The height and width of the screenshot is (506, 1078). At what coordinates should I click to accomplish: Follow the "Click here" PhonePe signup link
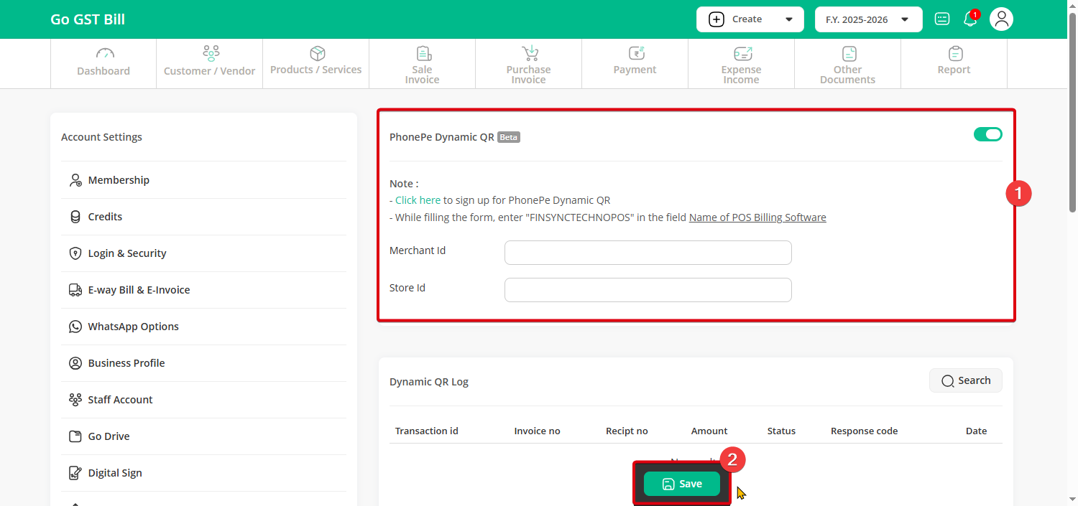pos(418,200)
